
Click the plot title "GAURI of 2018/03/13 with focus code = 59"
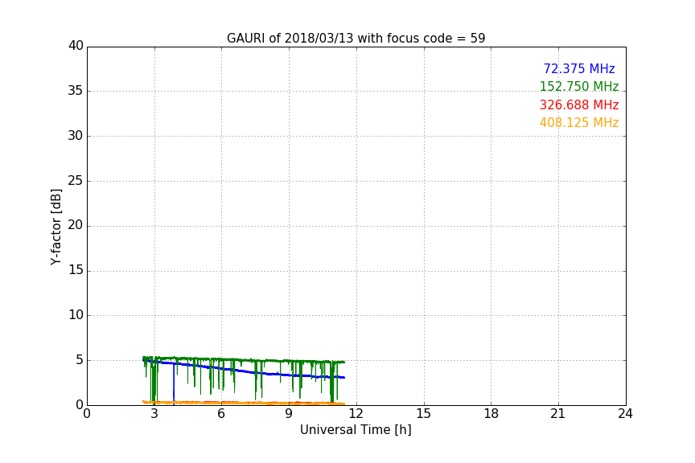356,39
